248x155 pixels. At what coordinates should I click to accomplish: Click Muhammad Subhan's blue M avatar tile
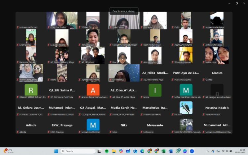click(93, 125)
